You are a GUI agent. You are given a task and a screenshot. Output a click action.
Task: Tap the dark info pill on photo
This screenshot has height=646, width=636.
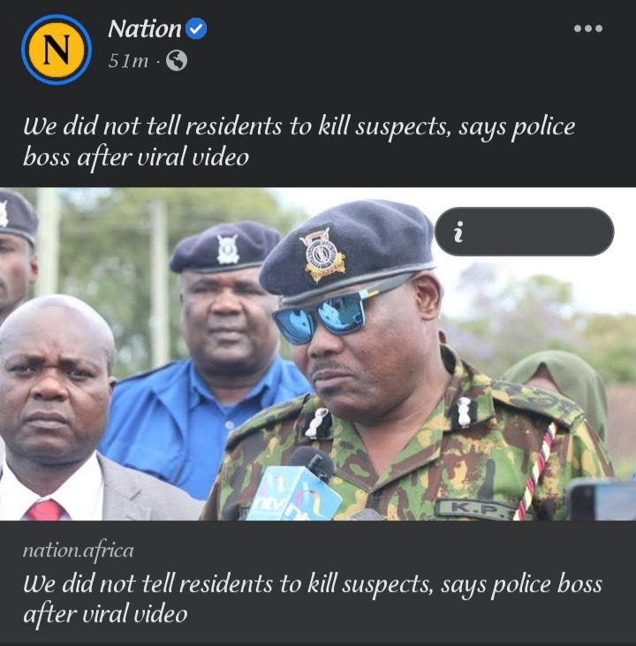(525, 232)
